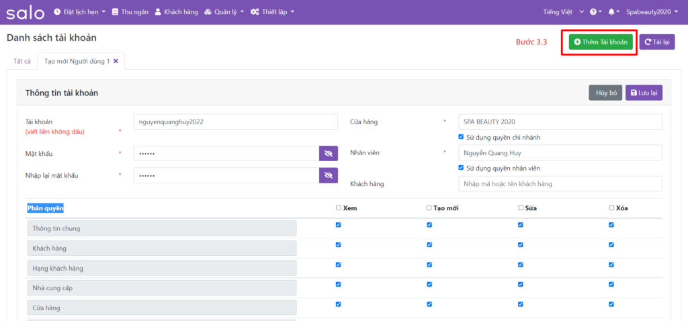
Task: Click Thêm Tài khoản button
Action: point(601,42)
